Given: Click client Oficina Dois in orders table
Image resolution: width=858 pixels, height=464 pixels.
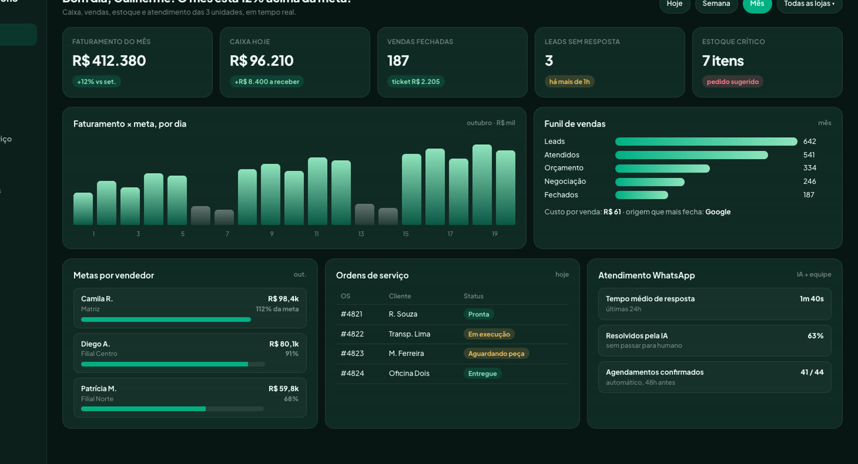Looking at the screenshot, I should point(409,373).
